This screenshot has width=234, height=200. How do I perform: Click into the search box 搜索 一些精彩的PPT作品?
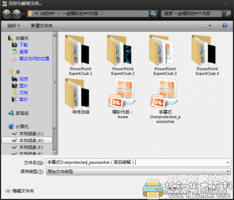[191, 13]
